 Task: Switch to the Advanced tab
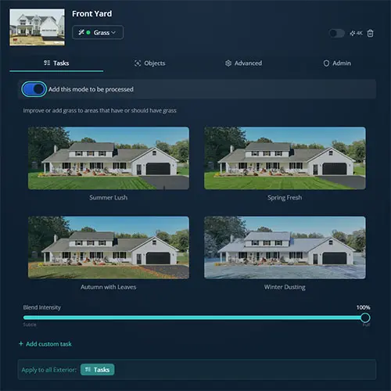click(x=243, y=63)
